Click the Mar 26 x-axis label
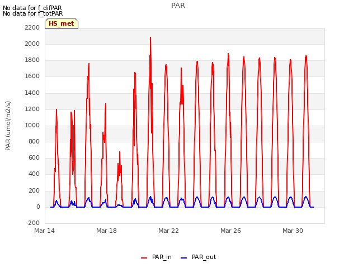This screenshot has width=358, height=268. (x=230, y=231)
